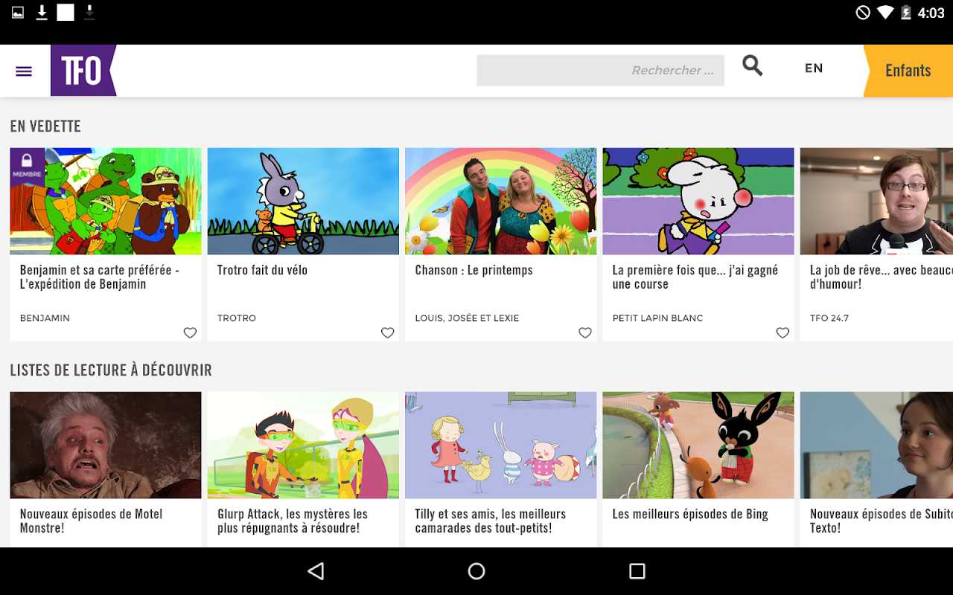The width and height of the screenshot is (953, 595).
Task: Select the BENJAMIN series label
Action: (x=45, y=318)
